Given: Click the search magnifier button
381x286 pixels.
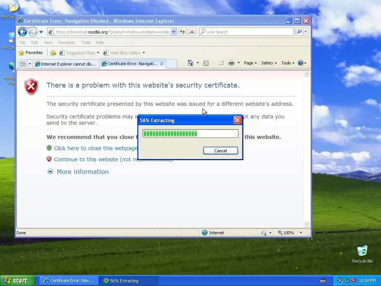Looking at the screenshot, I should point(300,32).
